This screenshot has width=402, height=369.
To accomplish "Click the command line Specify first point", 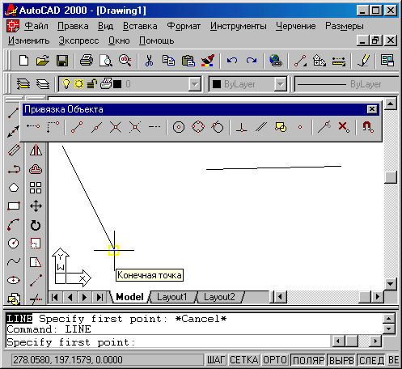I will tap(70, 342).
